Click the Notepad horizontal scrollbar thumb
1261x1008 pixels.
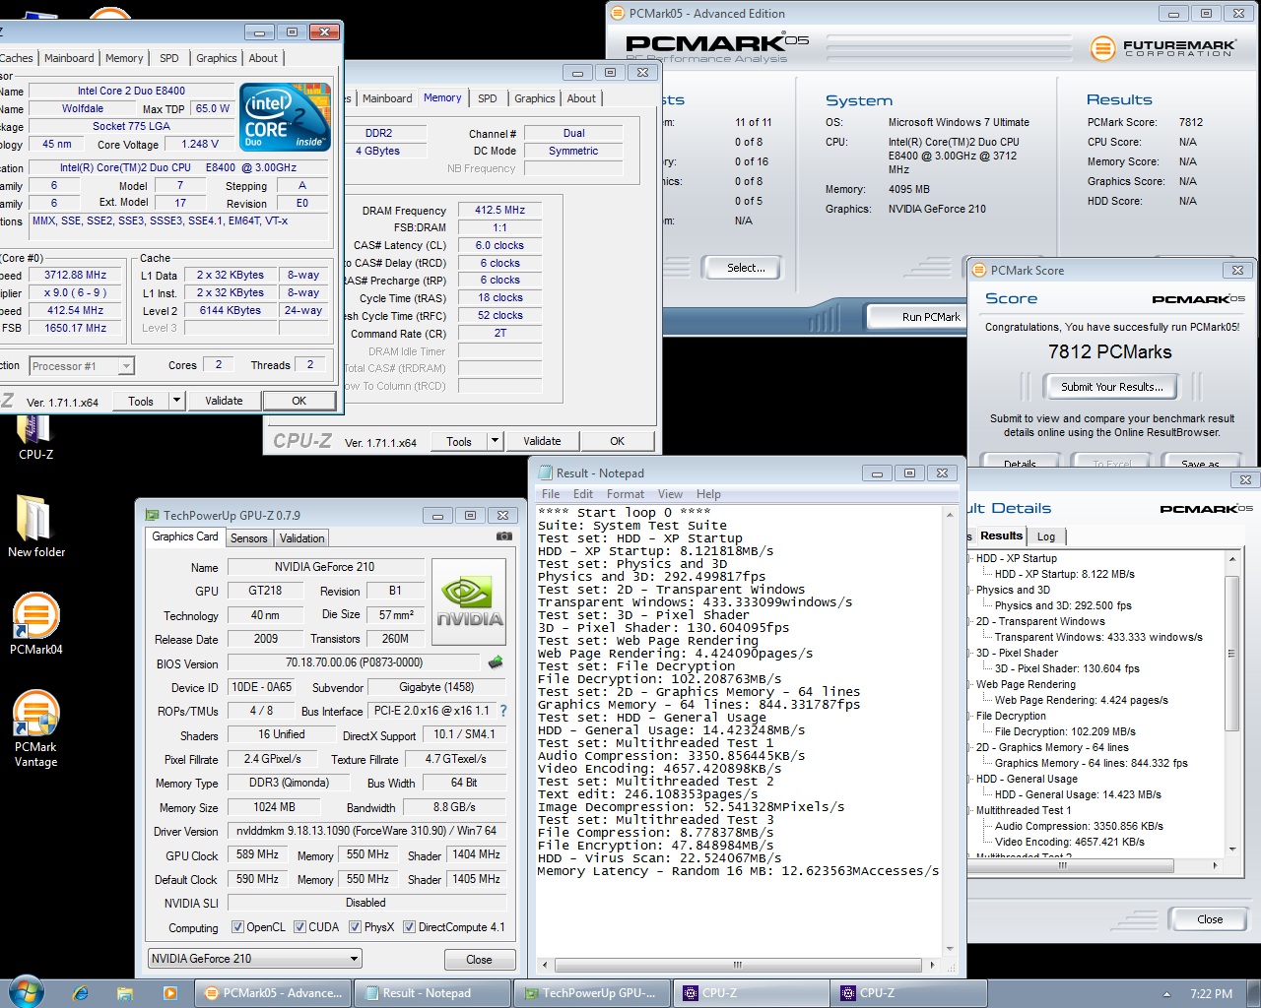pyautogui.click(x=737, y=965)
